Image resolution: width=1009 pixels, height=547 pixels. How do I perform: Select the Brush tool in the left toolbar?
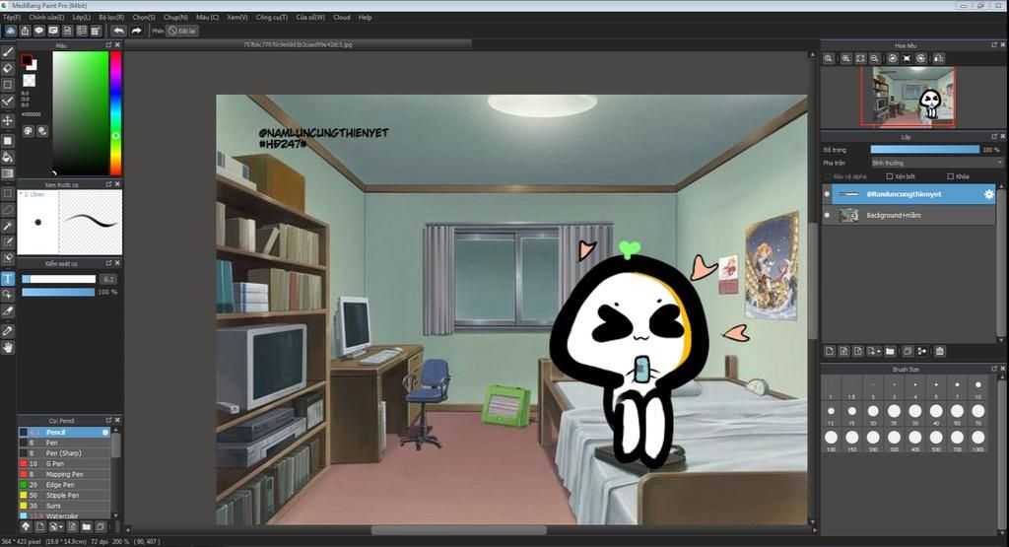(x=8, y=52)
